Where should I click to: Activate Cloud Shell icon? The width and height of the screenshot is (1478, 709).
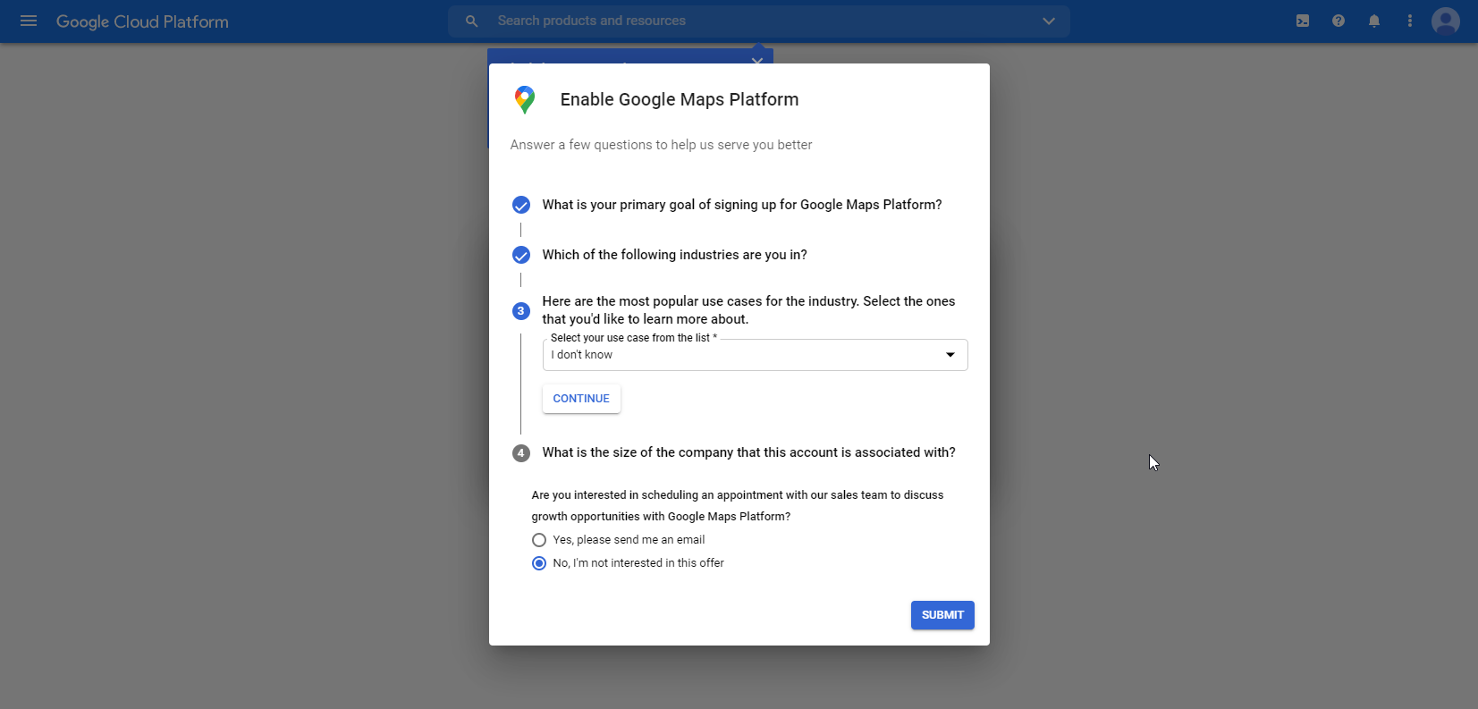pyautogui.click(x=1303, y=21)
